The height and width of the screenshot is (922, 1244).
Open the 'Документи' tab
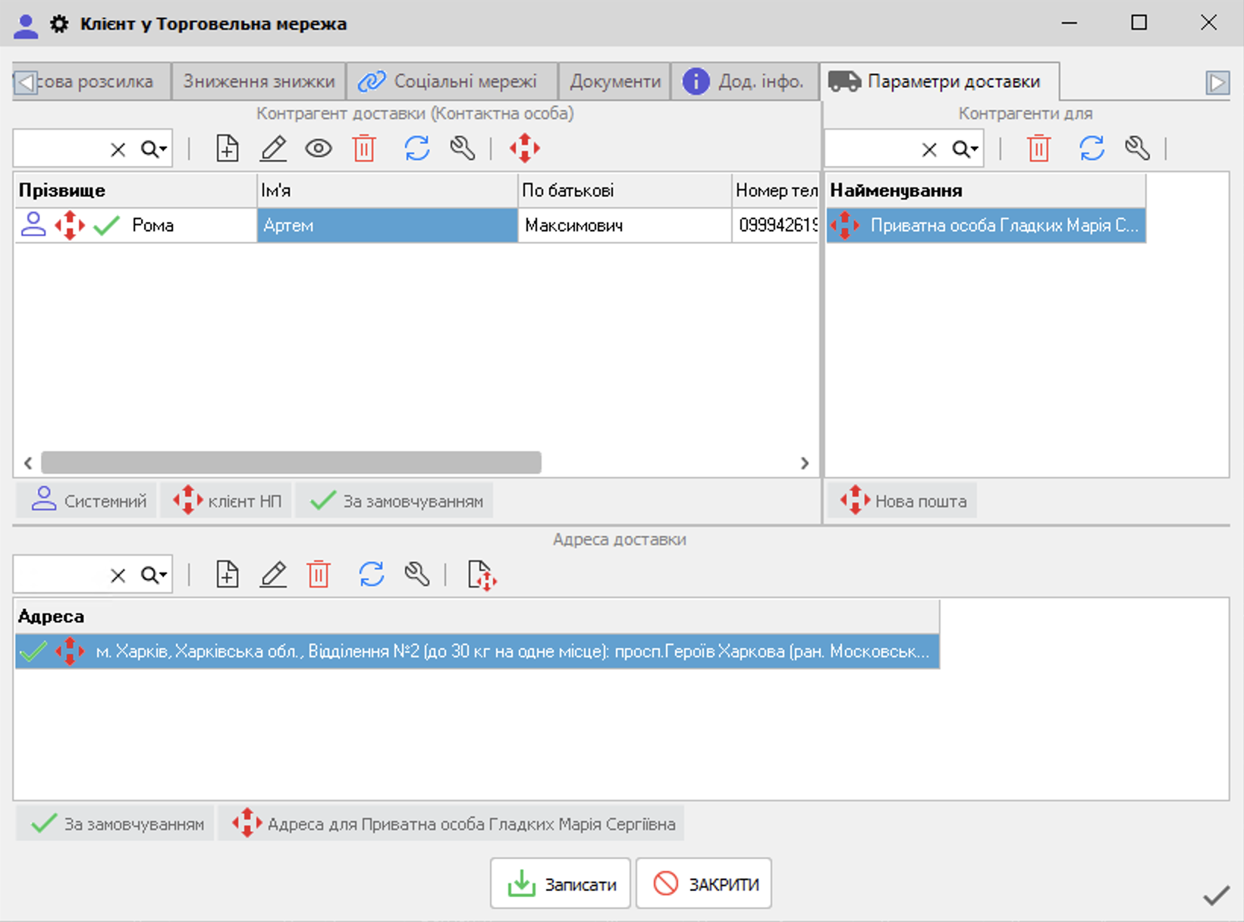(x=614, y=82)
